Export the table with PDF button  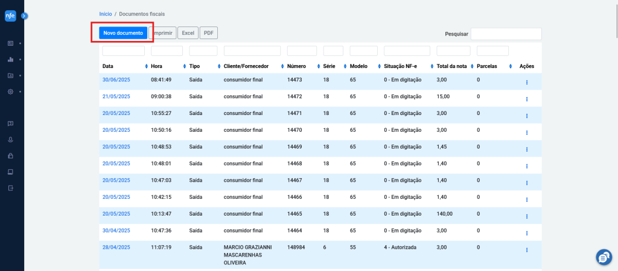[208, 33]
